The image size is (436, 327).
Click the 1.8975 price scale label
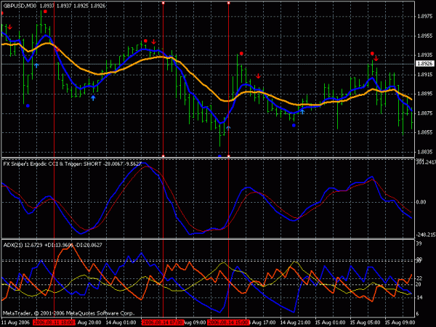[x=425, y=17]
